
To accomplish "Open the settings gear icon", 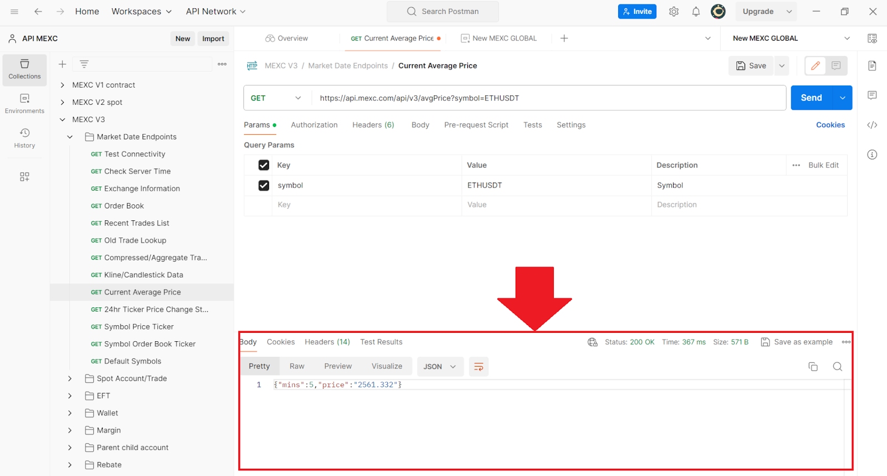I will coord(674,12).
